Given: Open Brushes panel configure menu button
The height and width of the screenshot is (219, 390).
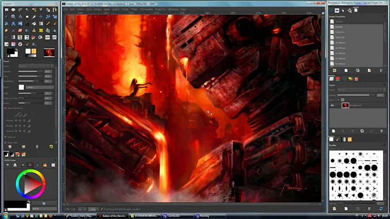Looking at the screenshot, I should (384, 145).
